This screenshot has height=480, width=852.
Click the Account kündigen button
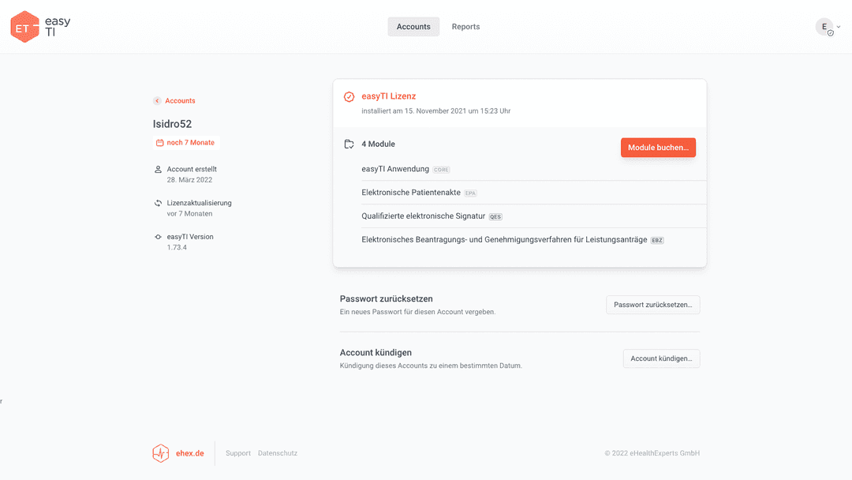coord(661,358)
